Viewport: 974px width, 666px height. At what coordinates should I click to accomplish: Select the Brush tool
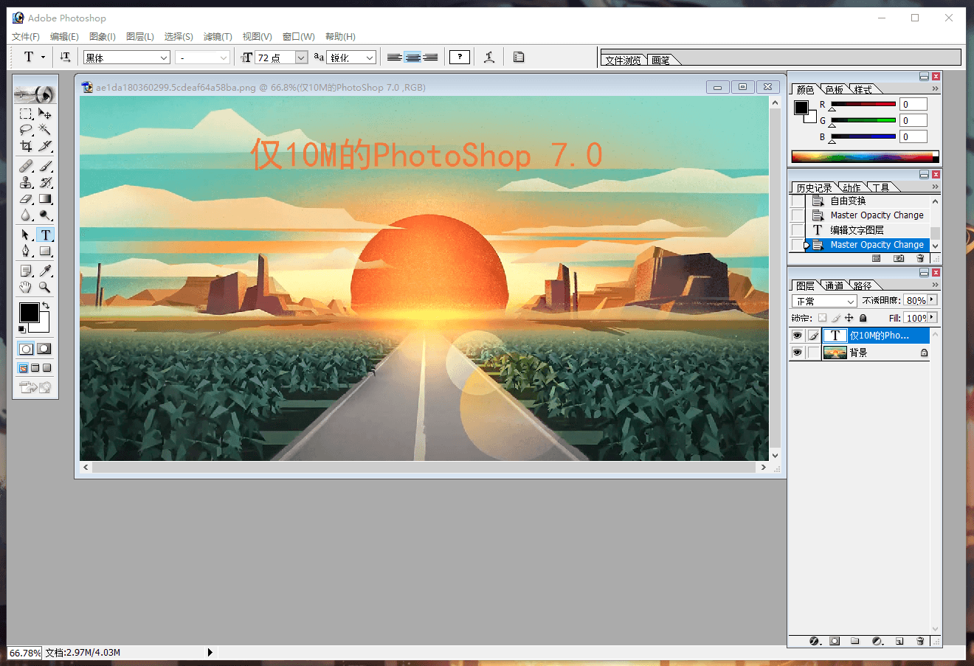pos(45,166)
